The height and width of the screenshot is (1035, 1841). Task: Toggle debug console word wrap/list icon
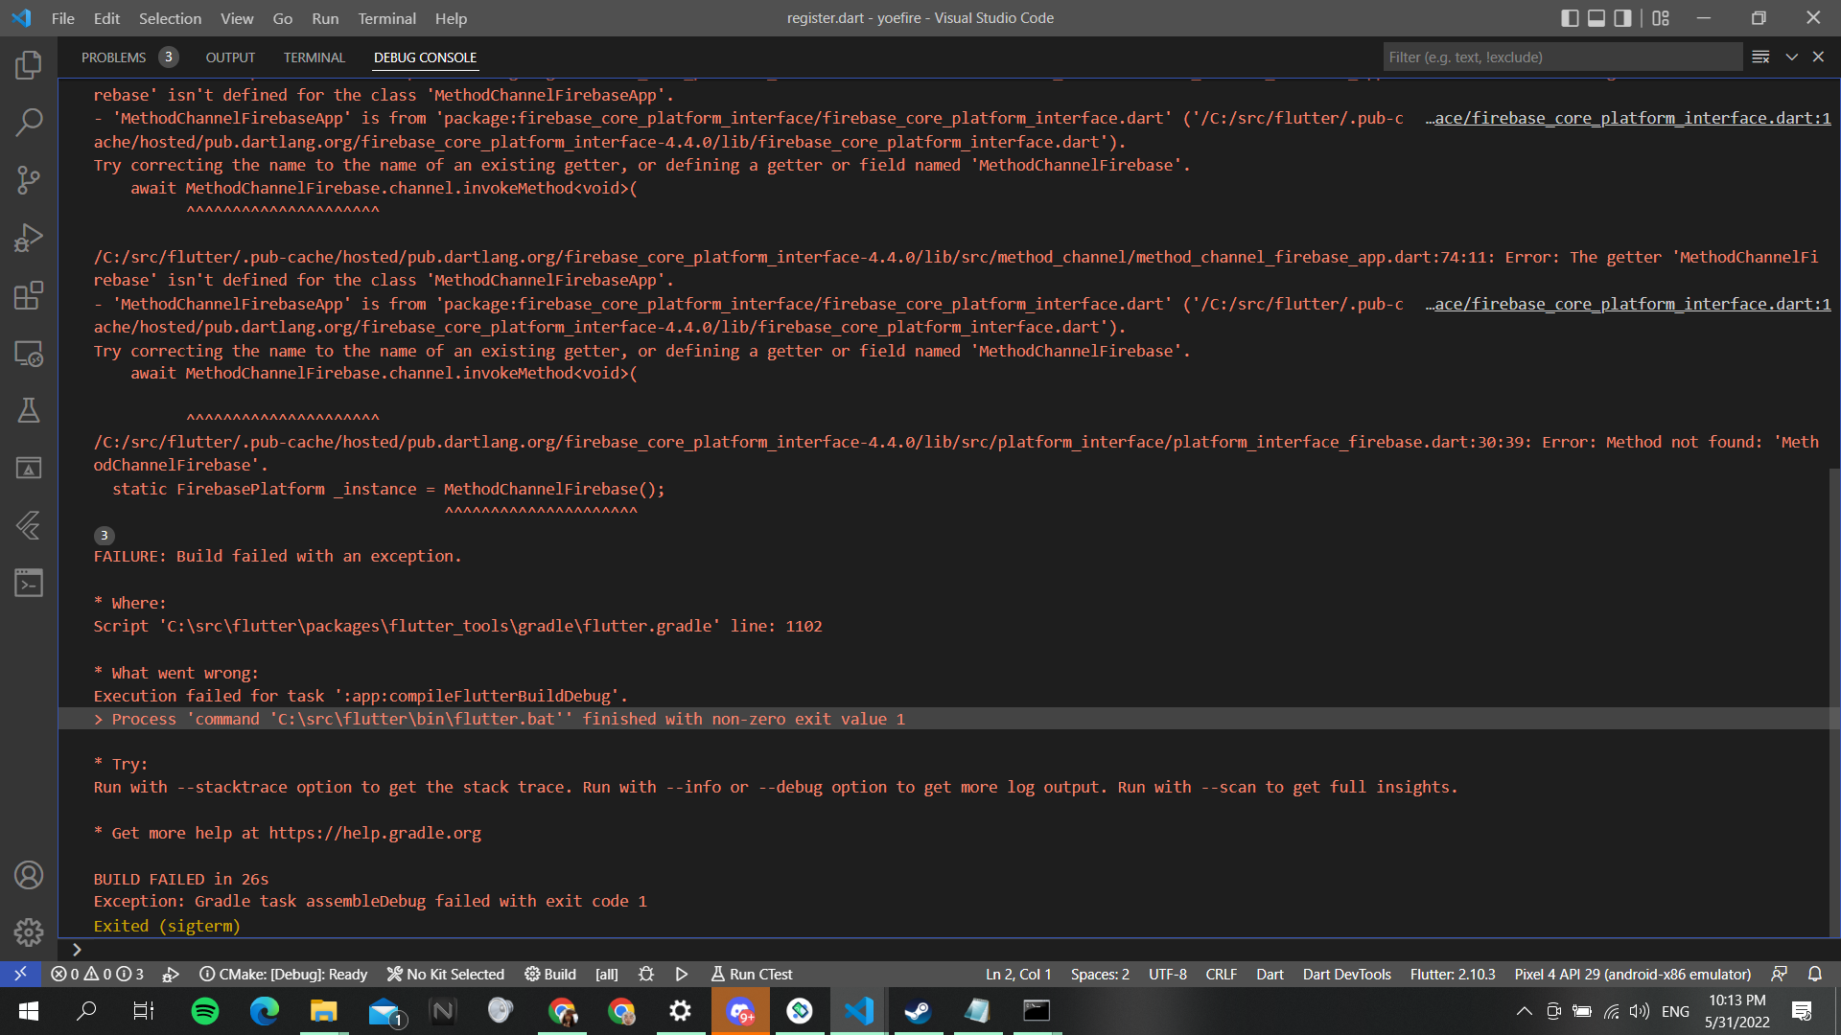click(1760, 57)
